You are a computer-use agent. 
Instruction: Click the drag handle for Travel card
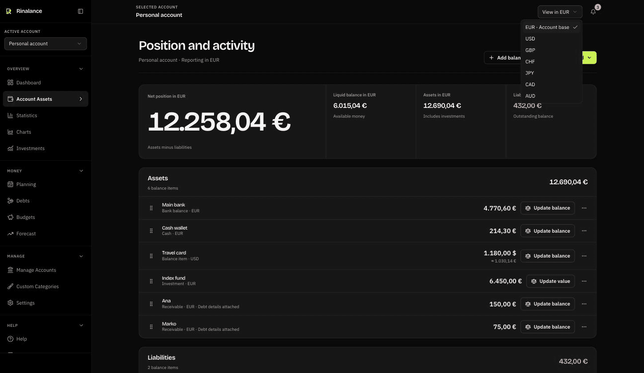click(151, 256)
